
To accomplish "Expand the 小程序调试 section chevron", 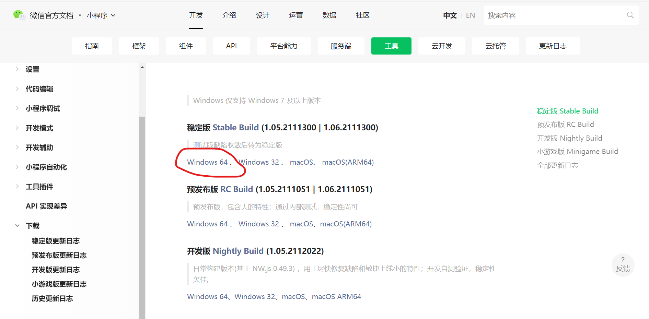I will pyautogui.click(x=17, y=108).
